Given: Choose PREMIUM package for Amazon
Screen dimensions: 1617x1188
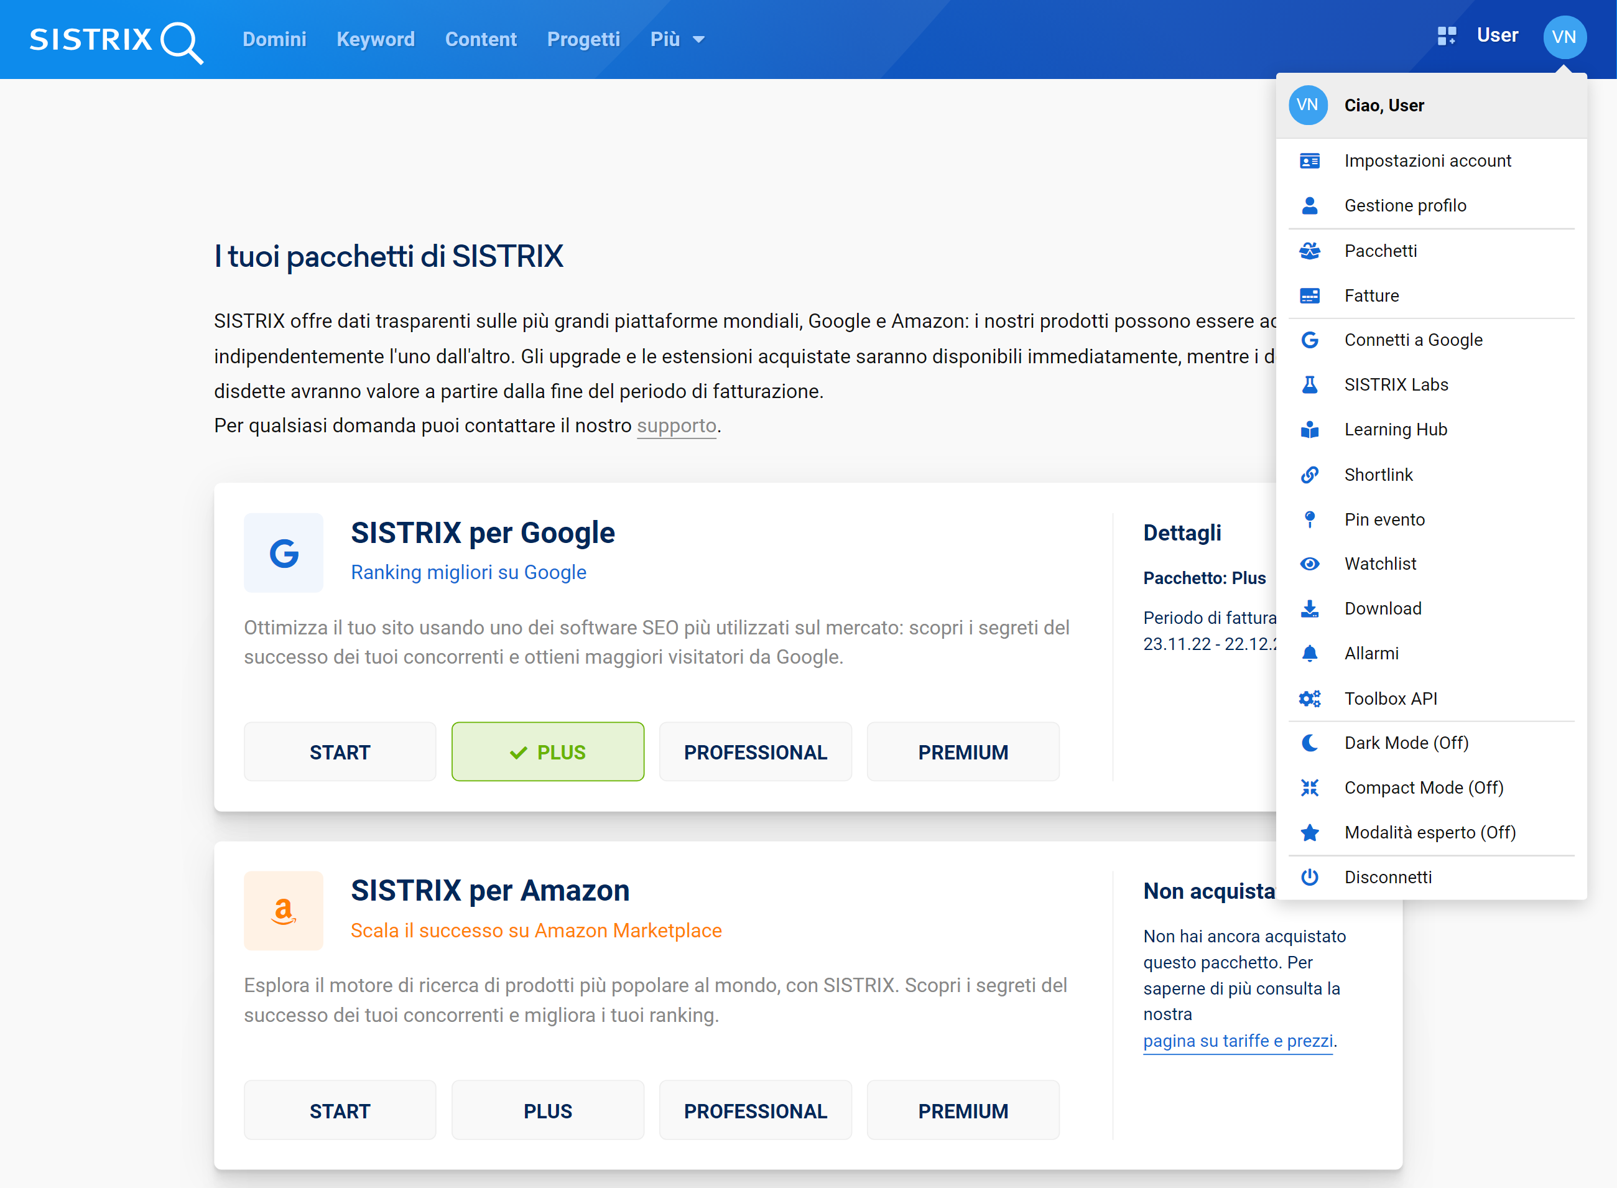Looking at the screenshot, I should coord(963,1111).
